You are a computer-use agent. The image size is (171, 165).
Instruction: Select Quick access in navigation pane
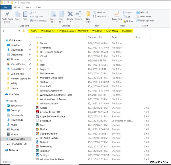(x=14, y=40)
